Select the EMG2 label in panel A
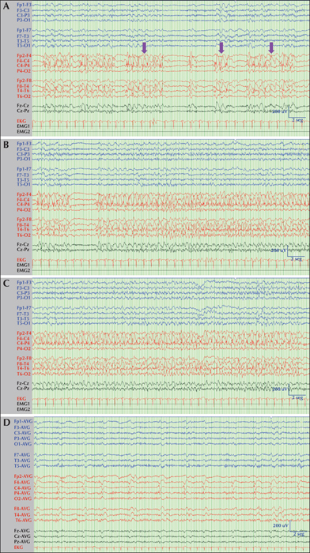This screenshot has height=553, width=310. point(23,131)
